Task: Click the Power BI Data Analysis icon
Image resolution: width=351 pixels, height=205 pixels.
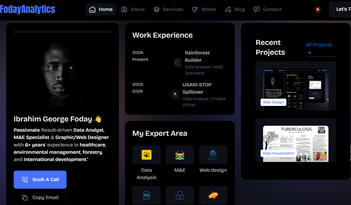Action: 146,155
